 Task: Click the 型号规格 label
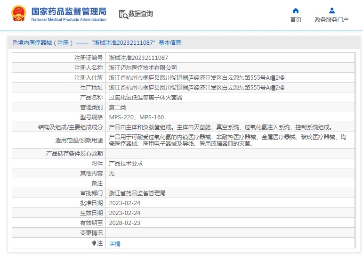tap(91, 117)
